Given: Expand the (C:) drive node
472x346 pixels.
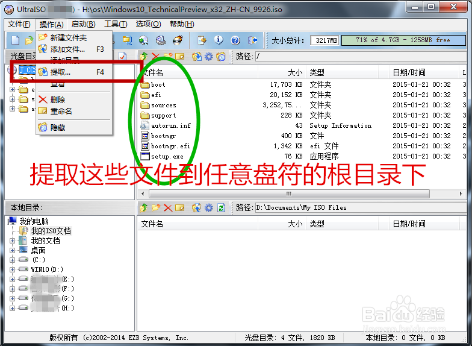Looking at the screenshot, I should click(12, 260).
